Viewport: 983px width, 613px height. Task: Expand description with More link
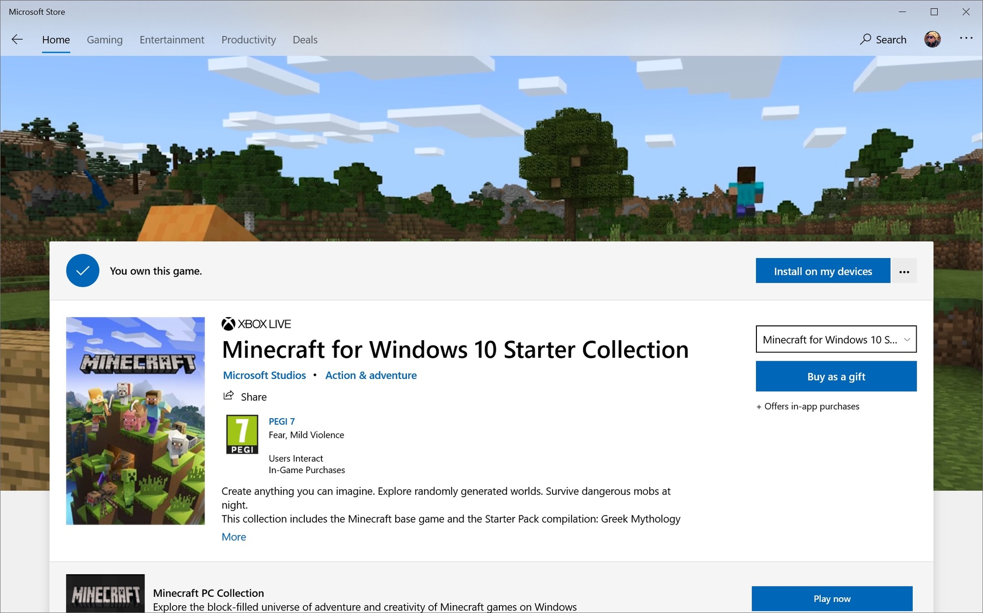233,537
